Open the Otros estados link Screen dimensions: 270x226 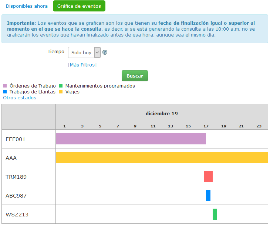coord(20,98)
